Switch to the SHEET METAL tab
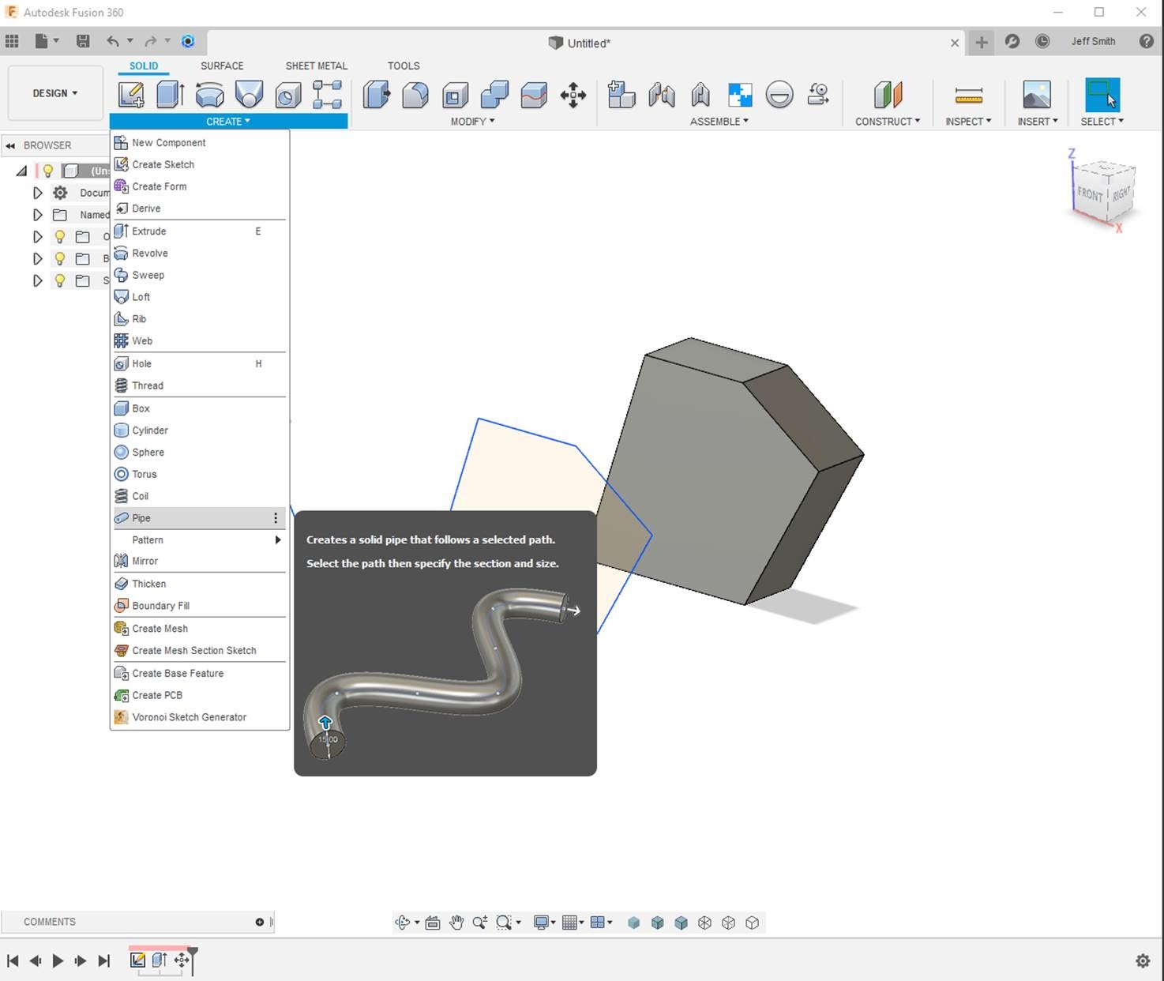The image size is (1164, 981). point(316,66)
